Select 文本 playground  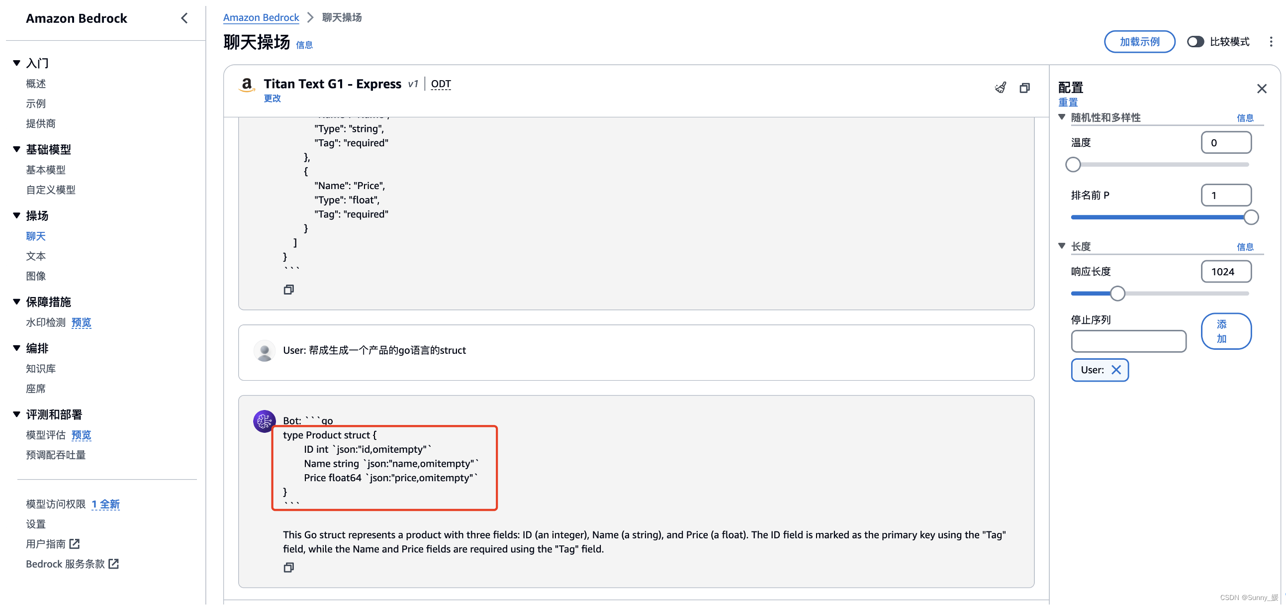(36, 256)
